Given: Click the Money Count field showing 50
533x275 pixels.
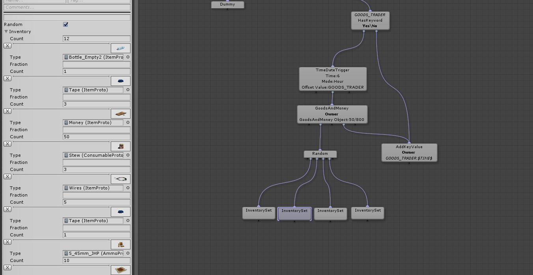Looking at the screenshot, I should 97,137.
